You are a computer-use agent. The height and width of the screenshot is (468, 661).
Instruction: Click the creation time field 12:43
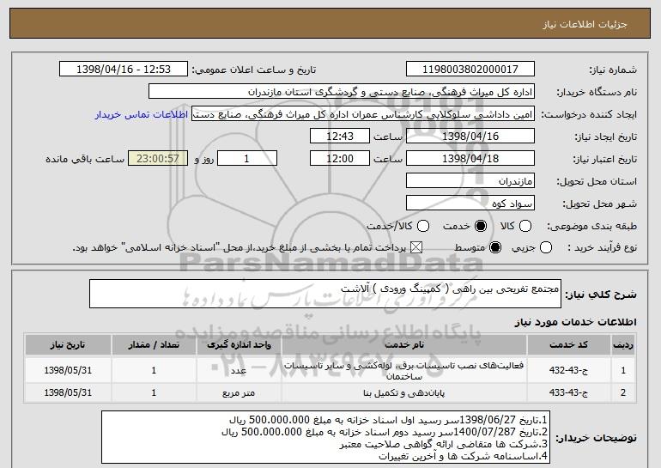click(340, 137)
